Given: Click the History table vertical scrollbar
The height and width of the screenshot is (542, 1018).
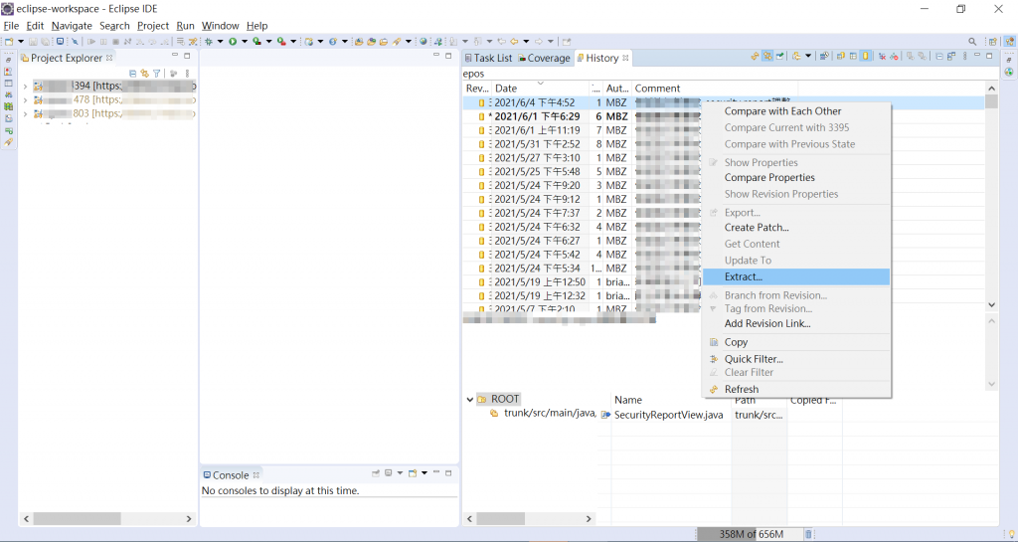Looking at the screenshot, I should point(991,101).
